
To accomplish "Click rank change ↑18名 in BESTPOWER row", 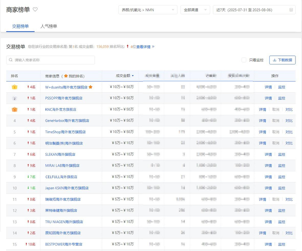I will click(31, 244).
